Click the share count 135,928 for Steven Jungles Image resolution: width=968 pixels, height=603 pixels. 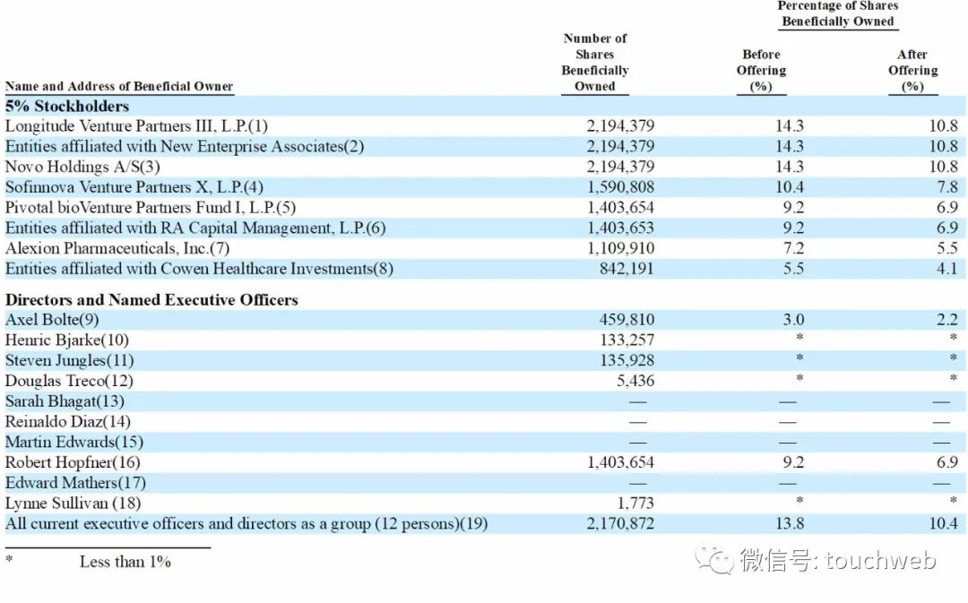click(627, 360)
